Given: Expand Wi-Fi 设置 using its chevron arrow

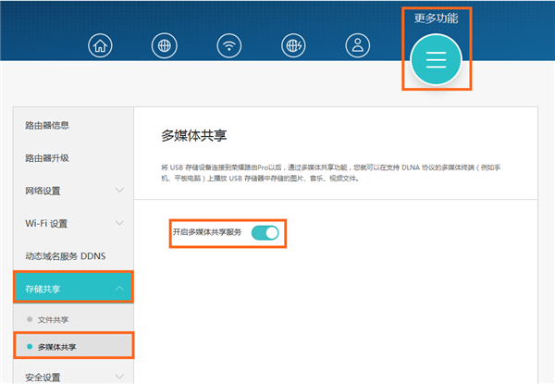Looking at the screenshot, I should pos(119,223).
